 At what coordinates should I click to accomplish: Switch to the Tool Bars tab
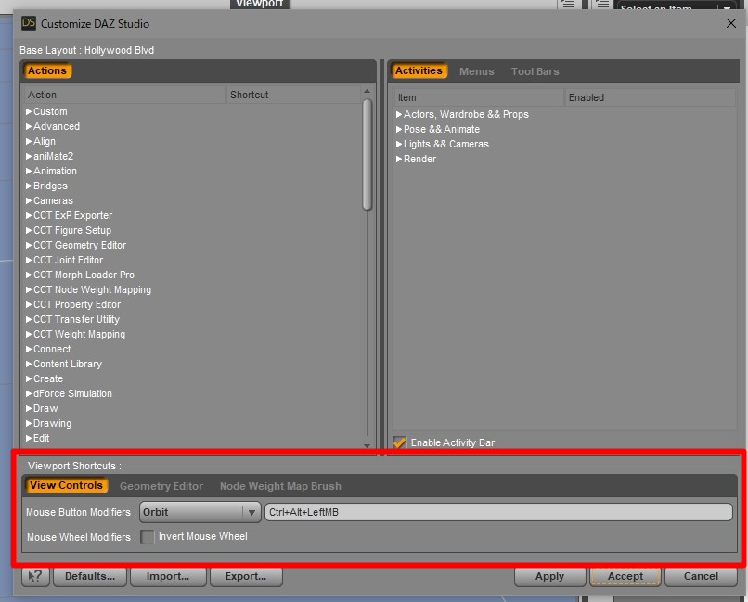click(535, 71)
